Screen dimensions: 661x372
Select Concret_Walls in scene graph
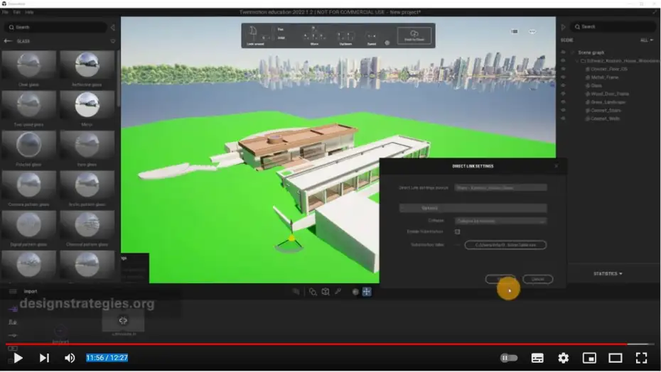pos(605,119)
